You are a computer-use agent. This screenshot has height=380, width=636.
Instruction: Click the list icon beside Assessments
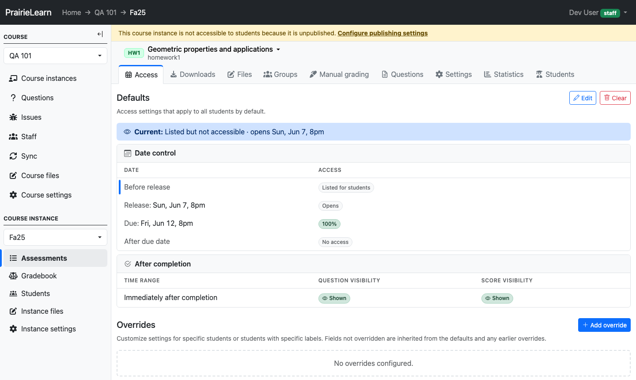13,258
